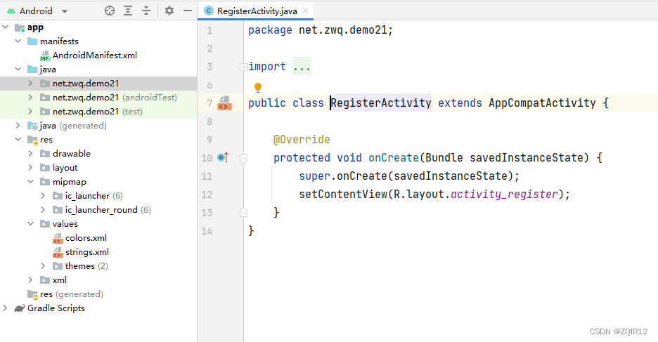Open the project panel gear settings

(169, 11)
